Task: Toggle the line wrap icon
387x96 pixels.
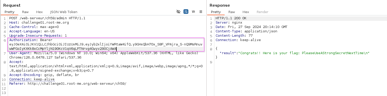Action: point(186,12)
